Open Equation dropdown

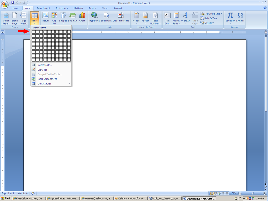230,18
